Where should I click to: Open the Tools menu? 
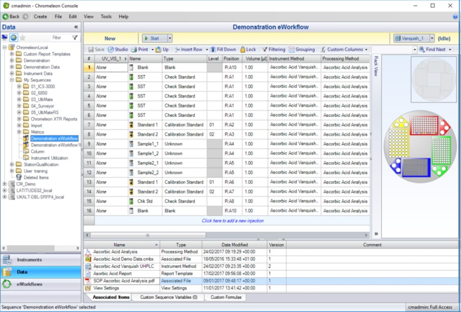pos(106,16)
